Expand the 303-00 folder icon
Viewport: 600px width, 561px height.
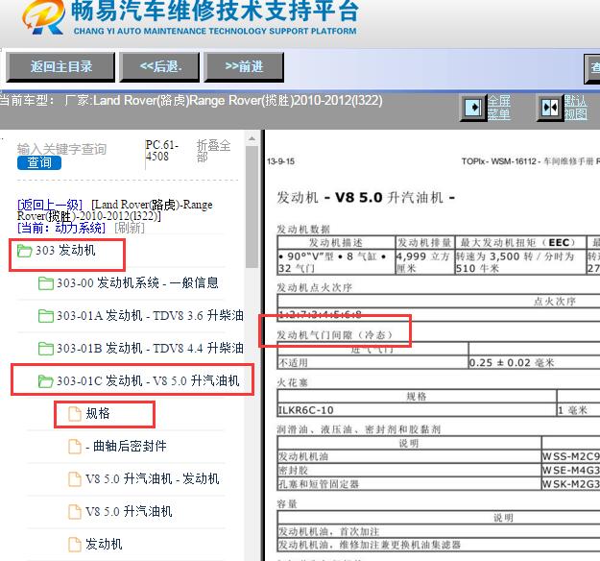(x=46, y=283)
